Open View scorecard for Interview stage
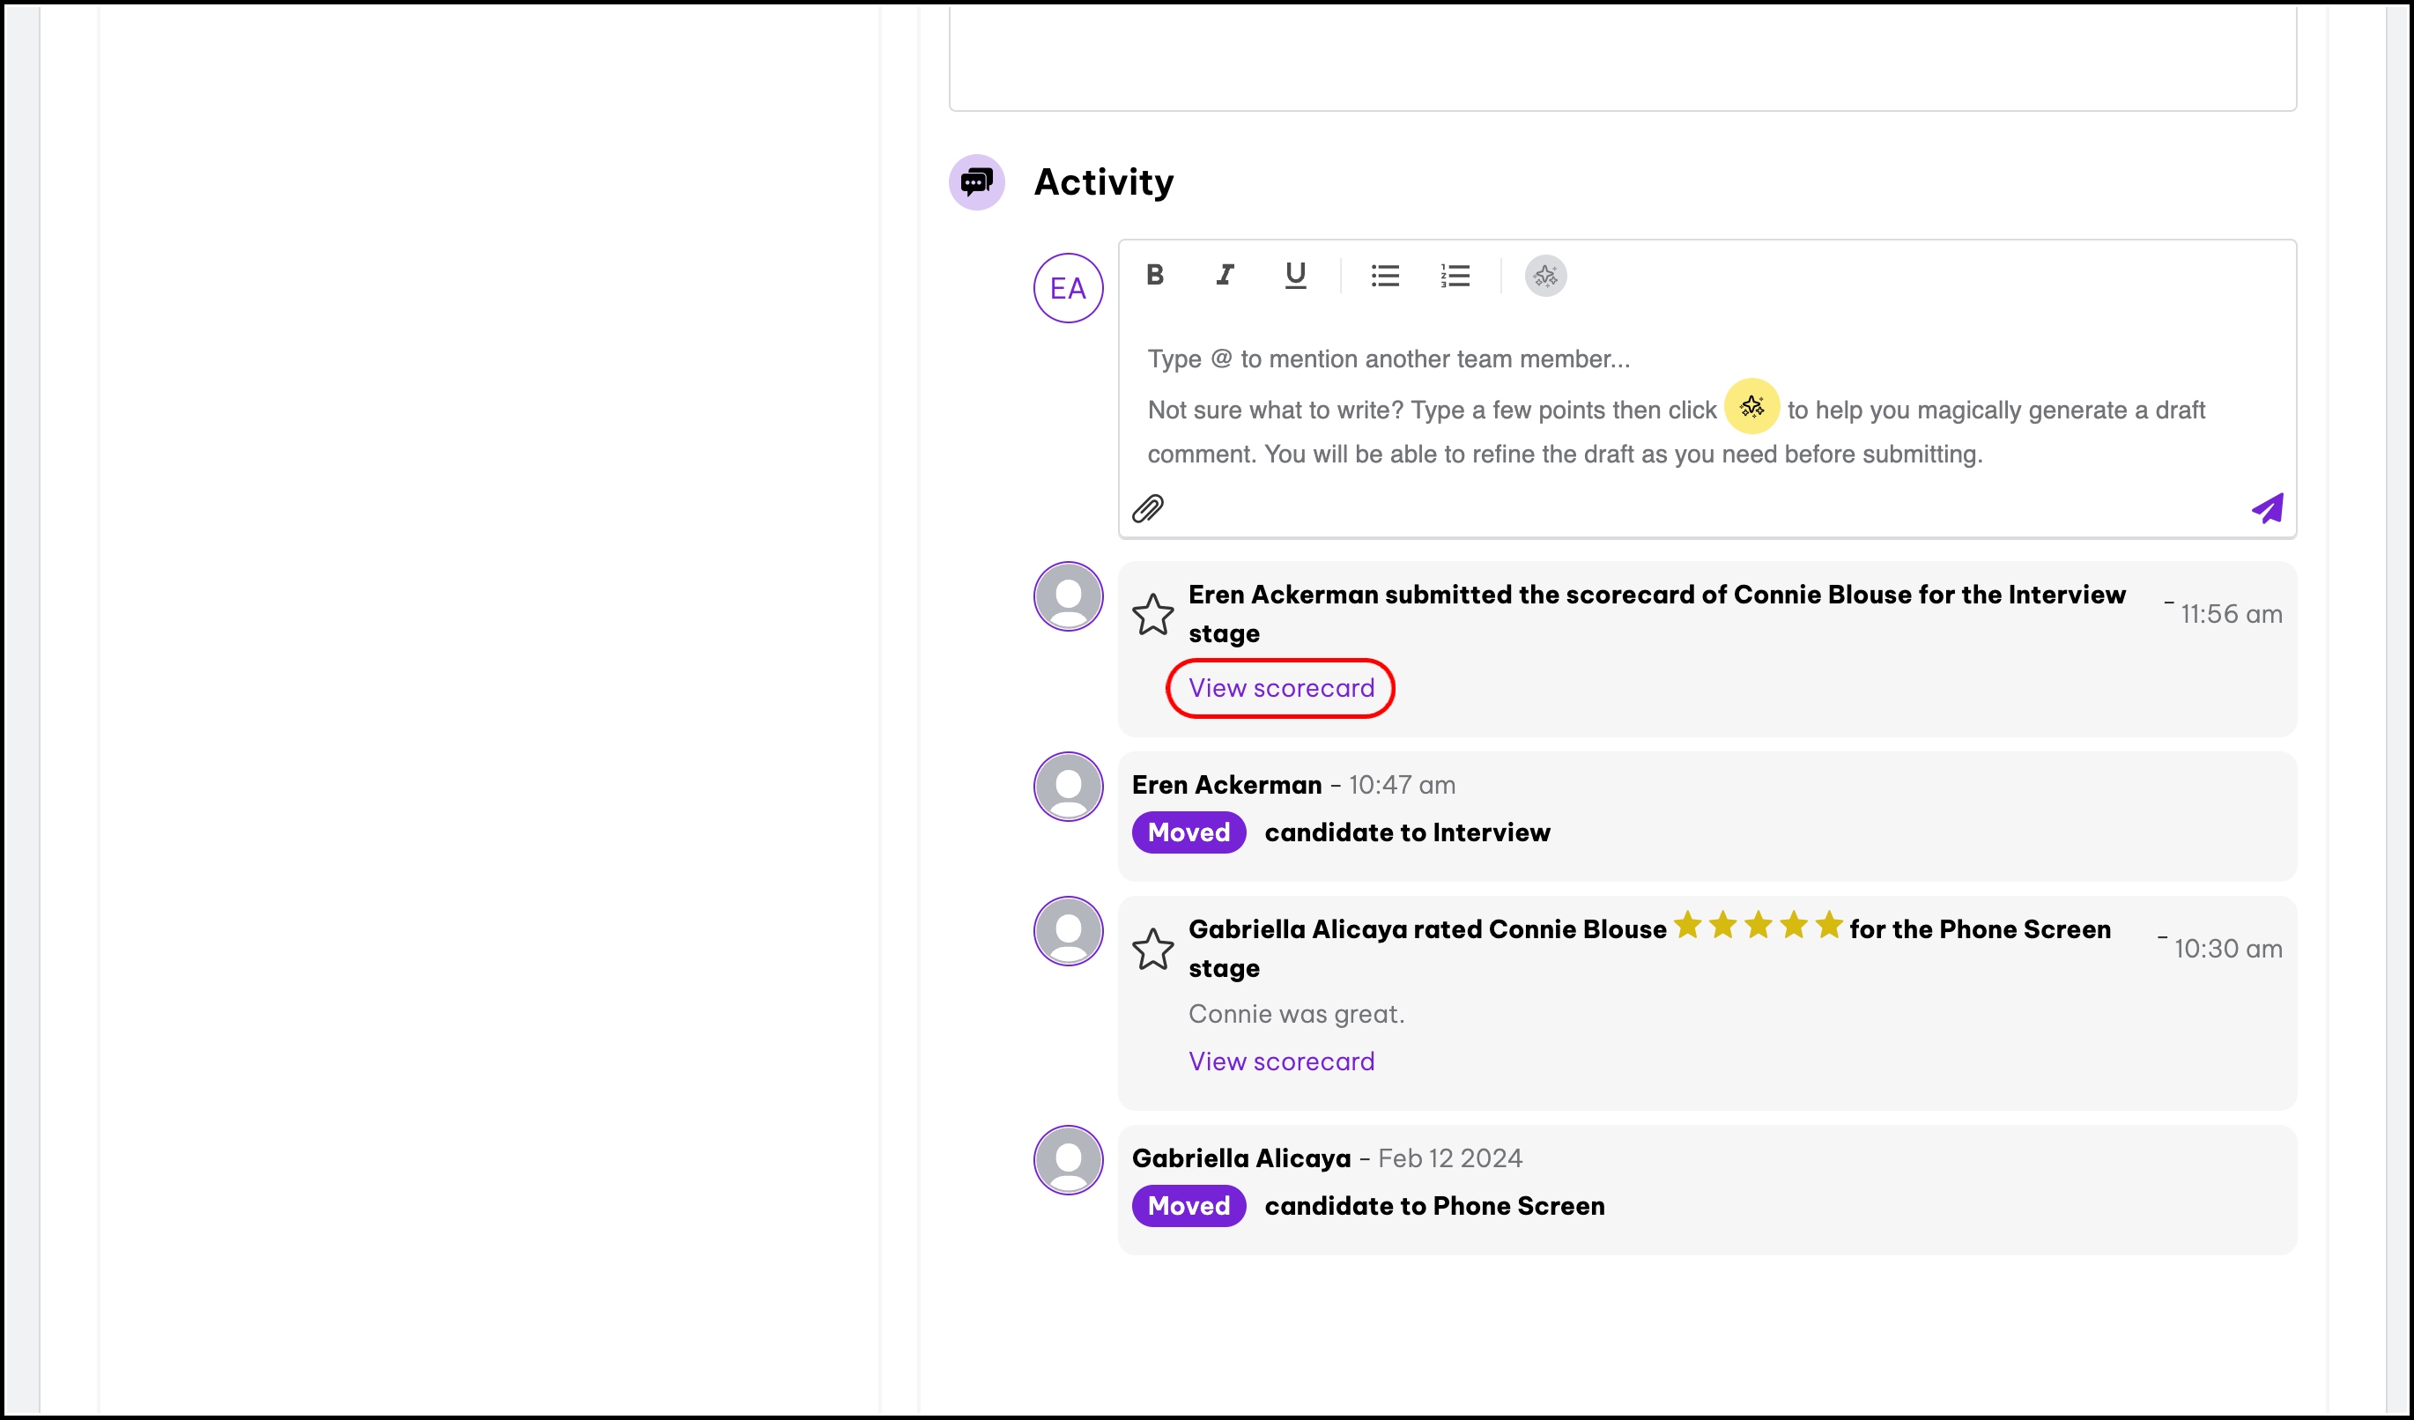2414x1420 pixels. pos(1281,687)
